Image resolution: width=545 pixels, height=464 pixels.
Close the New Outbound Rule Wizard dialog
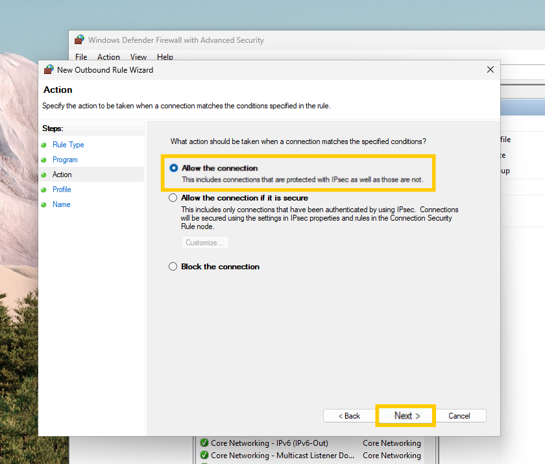(x=490, y=70)
